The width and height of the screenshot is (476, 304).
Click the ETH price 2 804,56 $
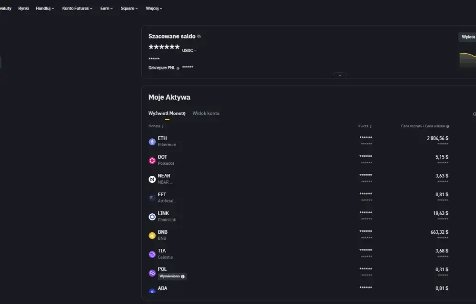point(437,138)
